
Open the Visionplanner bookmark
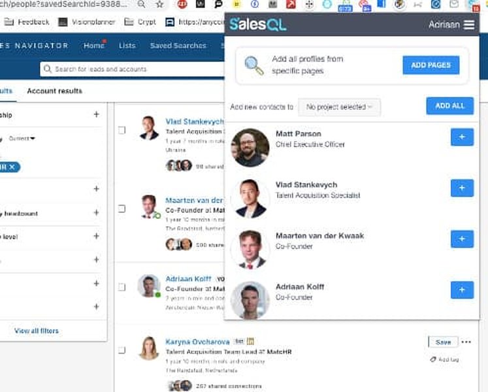pos(87,22)
